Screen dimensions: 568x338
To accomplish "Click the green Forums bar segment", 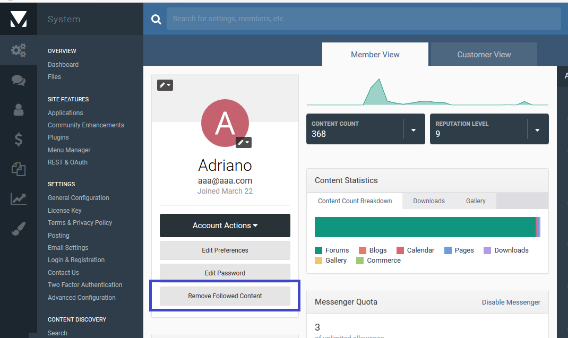I will point(425,227).
